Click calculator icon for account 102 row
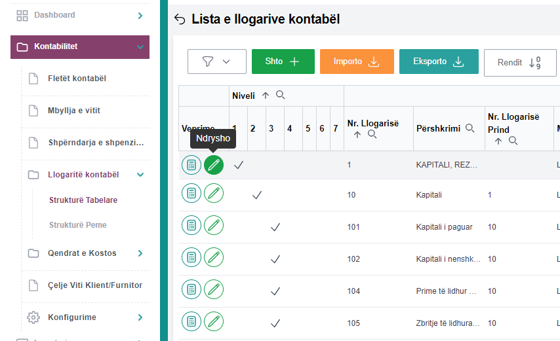560x341 pixels. point(191,259)
